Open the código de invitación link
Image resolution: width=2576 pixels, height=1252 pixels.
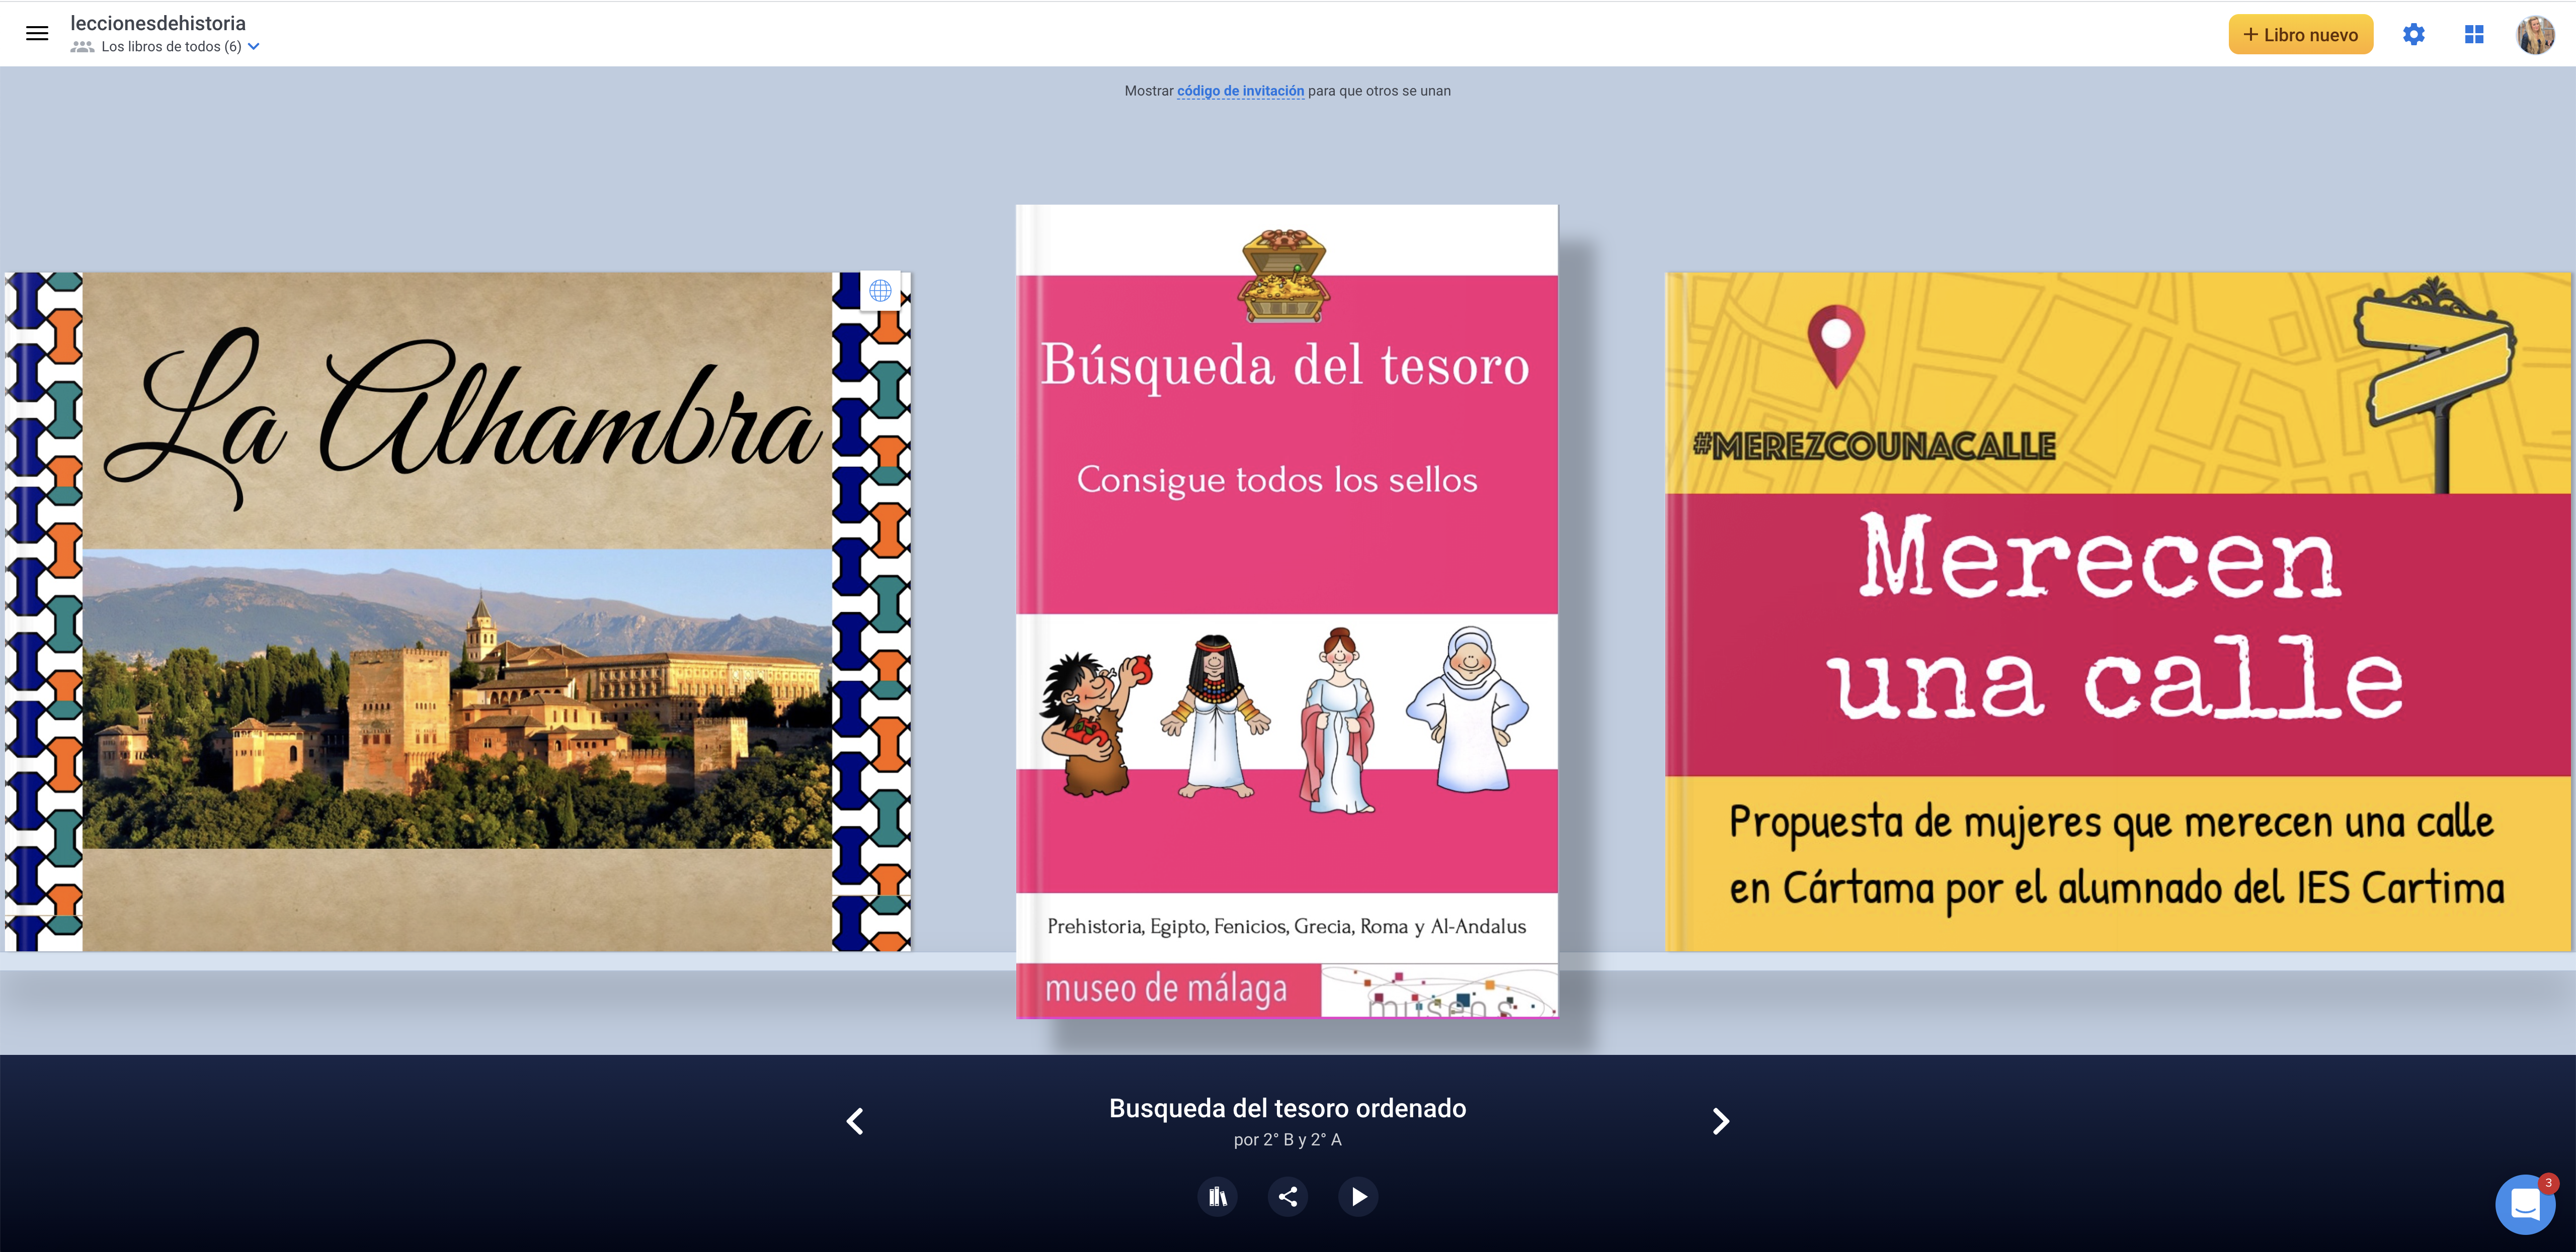tap(1240, 91)
